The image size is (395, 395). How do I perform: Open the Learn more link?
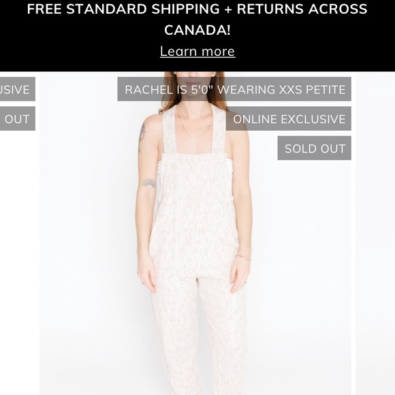pyautogui.click(x=197, y=51)
